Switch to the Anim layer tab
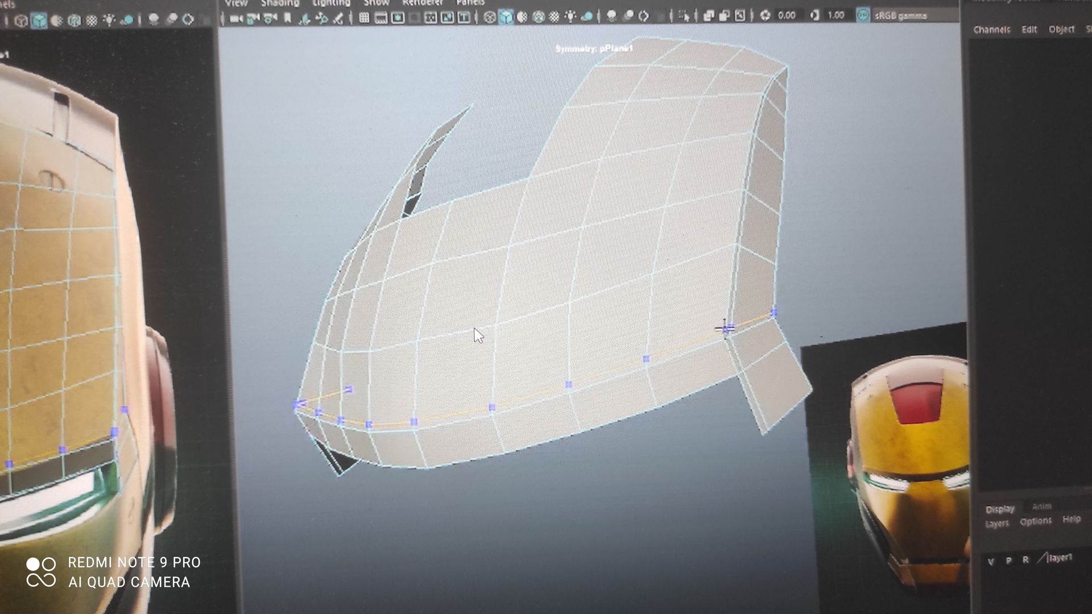 tap(1041, 506)
